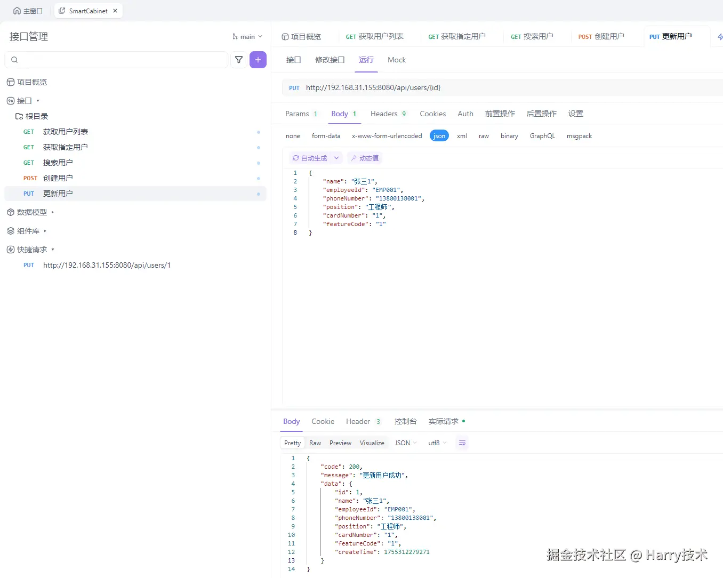
Task: Click the 自动生成 refresh button
Action: (x=310, y=158)
